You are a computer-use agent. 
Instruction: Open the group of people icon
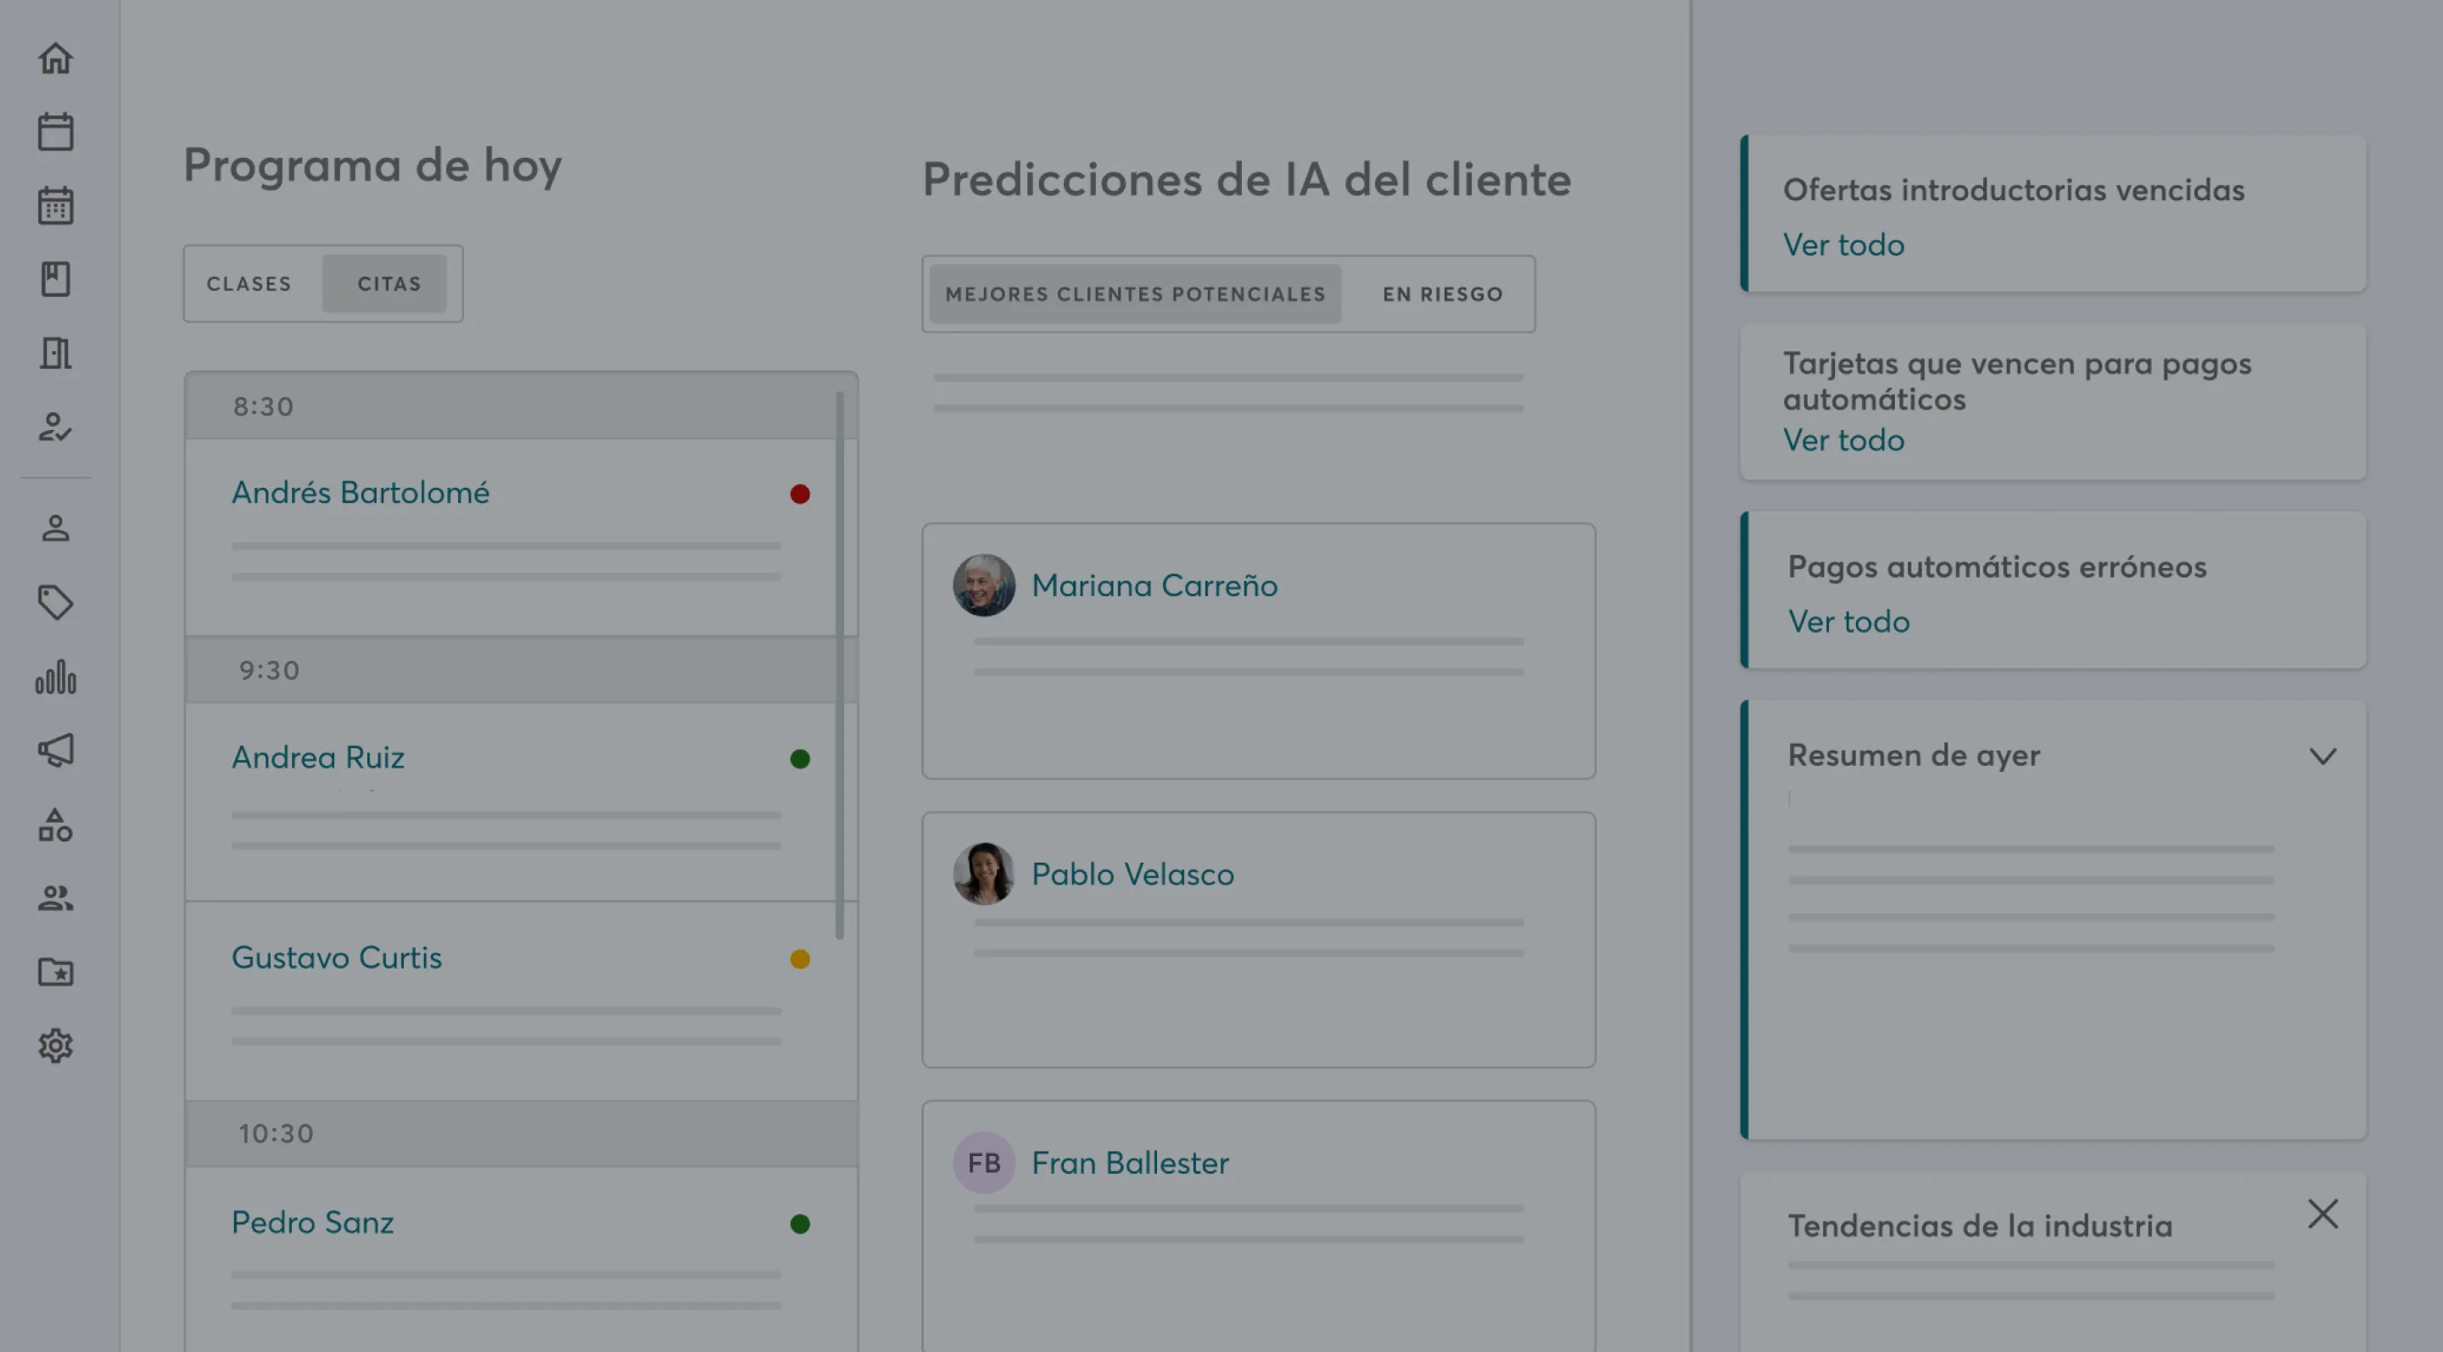(x=56, y=898)
